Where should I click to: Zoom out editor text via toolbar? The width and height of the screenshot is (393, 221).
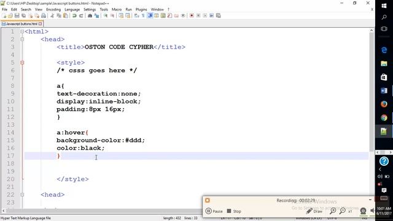pos(112,15)
